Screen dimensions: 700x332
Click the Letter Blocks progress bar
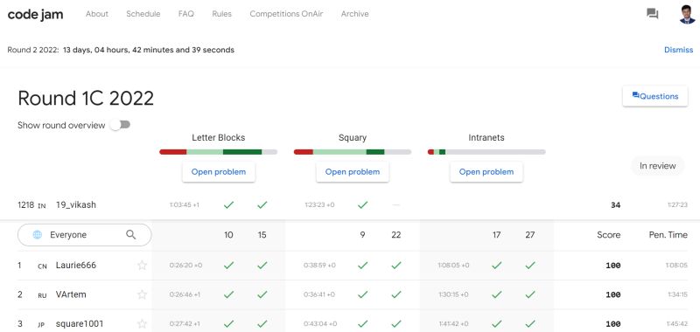point(218,152)
